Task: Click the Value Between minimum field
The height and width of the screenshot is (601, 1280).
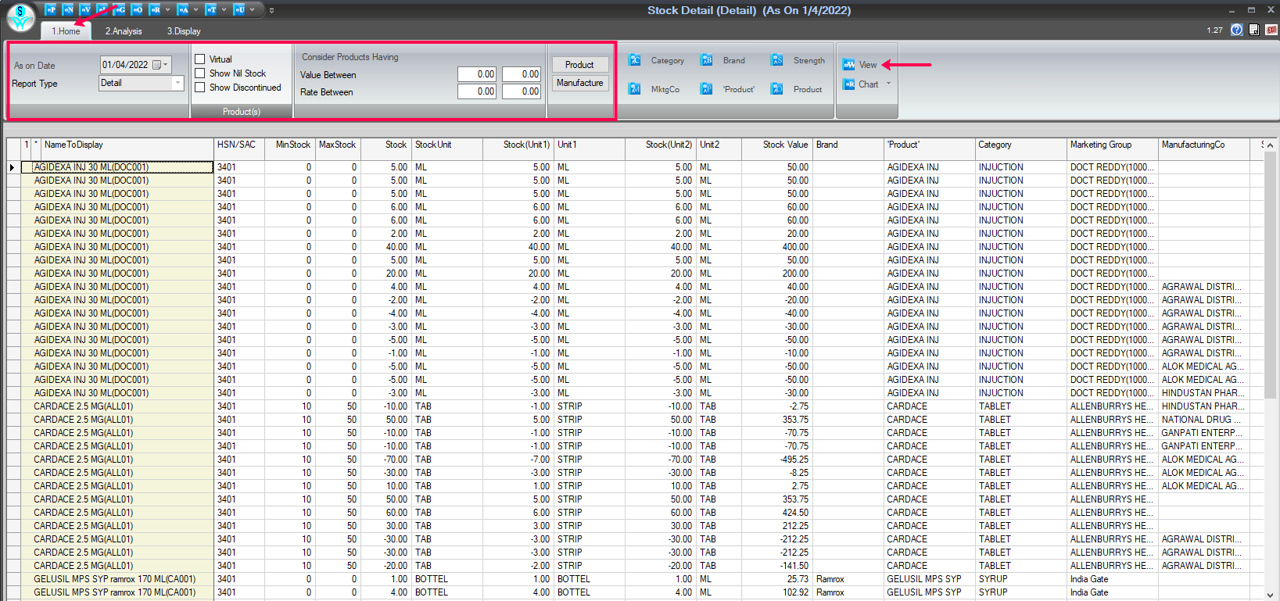Action: (477, 74)
